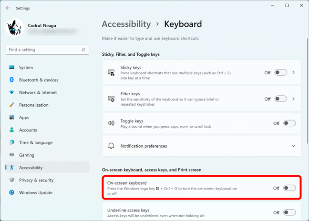The height and width of the screenshot is (221, 309).
Task: Open System settings via monitor icon
Action: (12, 68)
